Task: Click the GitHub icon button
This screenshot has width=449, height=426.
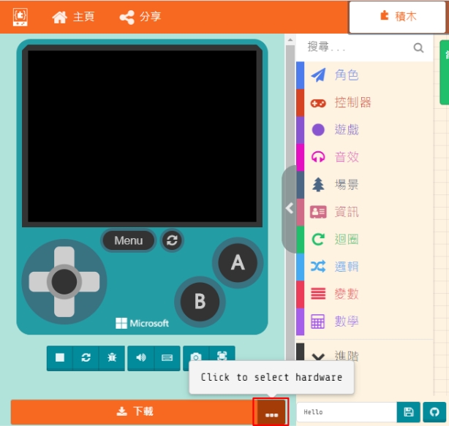Action: click(x=434, y=412)
